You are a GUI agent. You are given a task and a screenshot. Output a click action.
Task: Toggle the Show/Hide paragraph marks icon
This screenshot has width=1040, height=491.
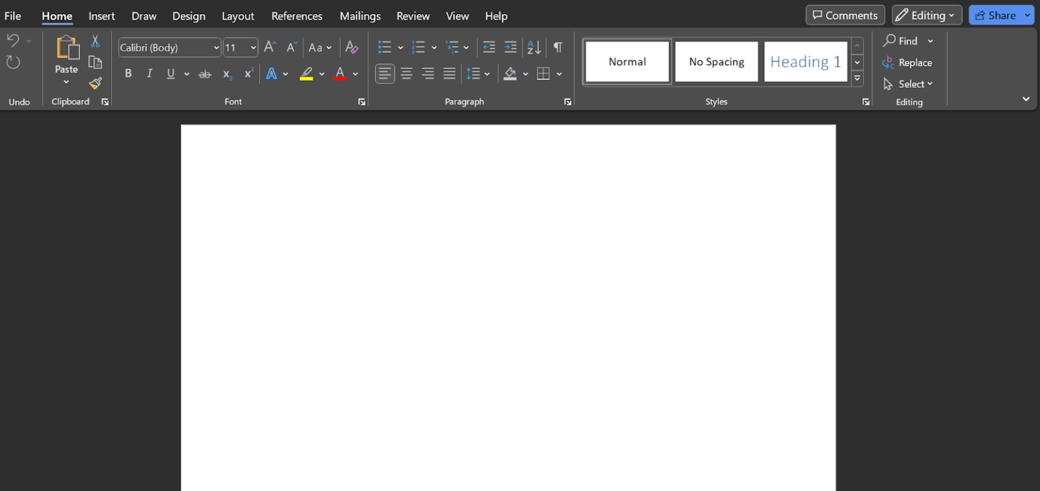coord(557,47)
